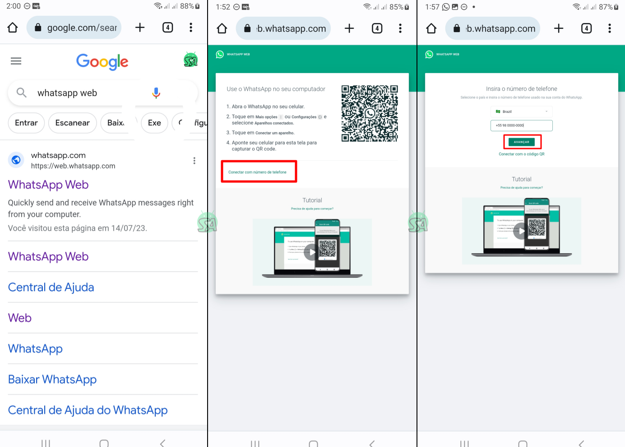625x447 pixels.
Task: Click 'Precisa de ajuda para começar?' on the QR code screen
Action: [x=312, y=209]
